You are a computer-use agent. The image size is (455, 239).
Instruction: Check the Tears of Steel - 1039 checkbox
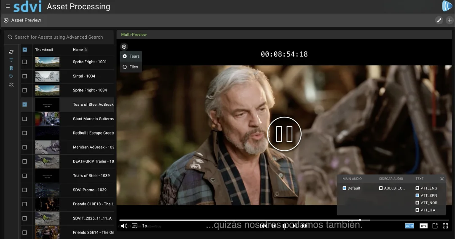25,176
